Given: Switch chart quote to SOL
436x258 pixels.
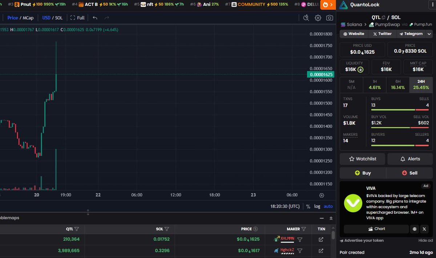Looking at the screenshot, I should [x=58, y=18].
